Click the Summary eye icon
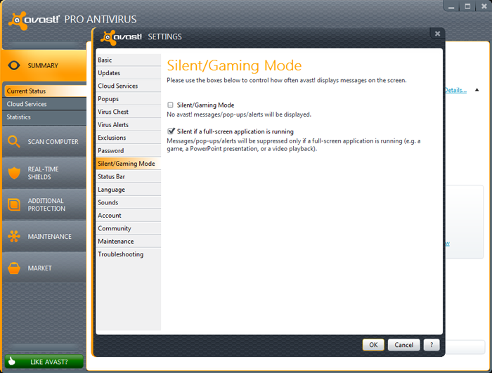492x373 pixels. 14,65
